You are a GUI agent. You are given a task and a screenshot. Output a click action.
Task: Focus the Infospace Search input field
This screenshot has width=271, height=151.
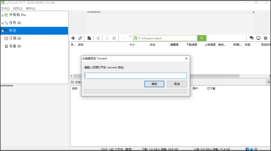(169, 38)
